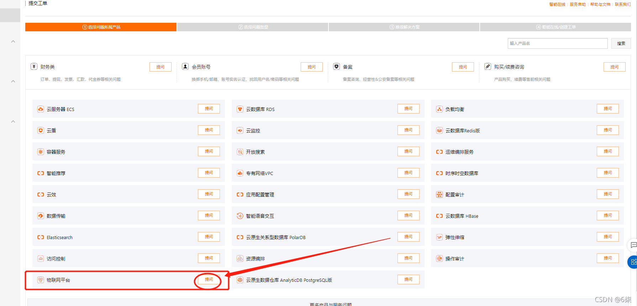637x306 pixels.
Task: Open the 服务自助 top link
Action: 578,4
